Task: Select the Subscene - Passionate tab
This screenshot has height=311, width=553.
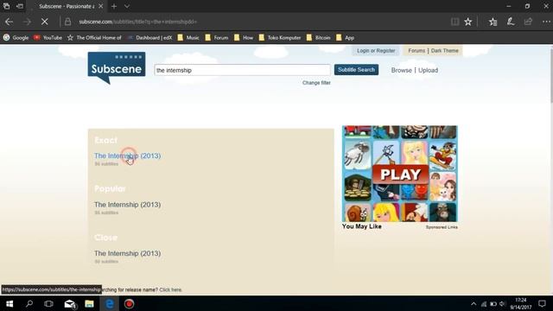Action: tap(66, 6)
